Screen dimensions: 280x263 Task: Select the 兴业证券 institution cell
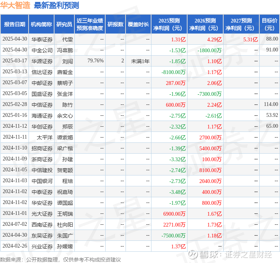pyautogui.click(x=42, y=246)
